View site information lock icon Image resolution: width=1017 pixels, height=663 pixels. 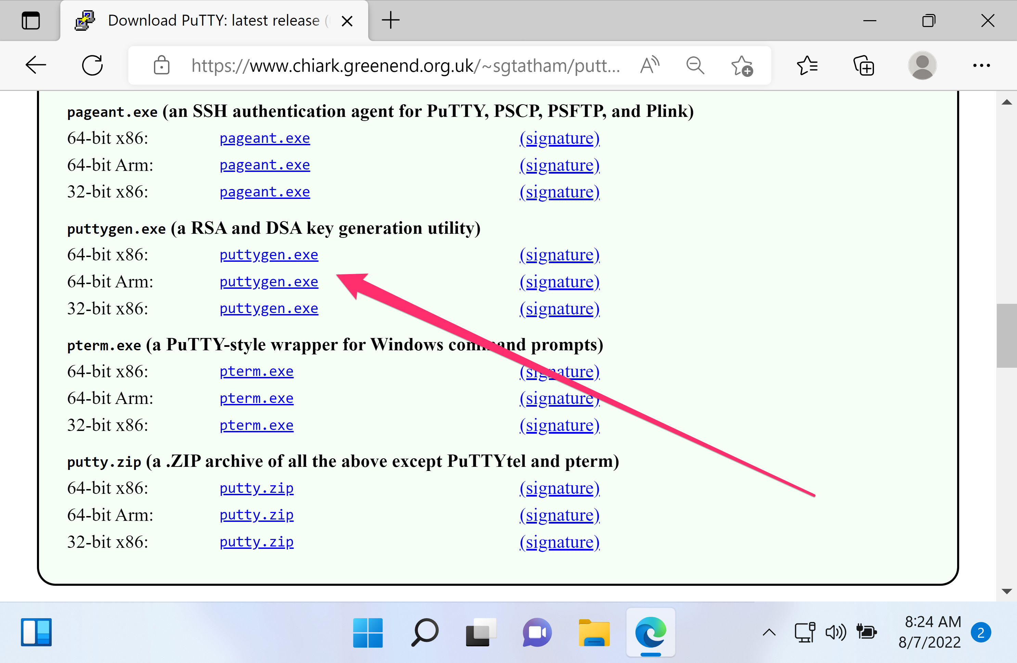point(162,65)
